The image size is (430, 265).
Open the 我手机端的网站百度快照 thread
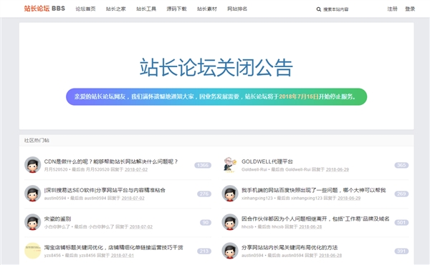[313, 190]
